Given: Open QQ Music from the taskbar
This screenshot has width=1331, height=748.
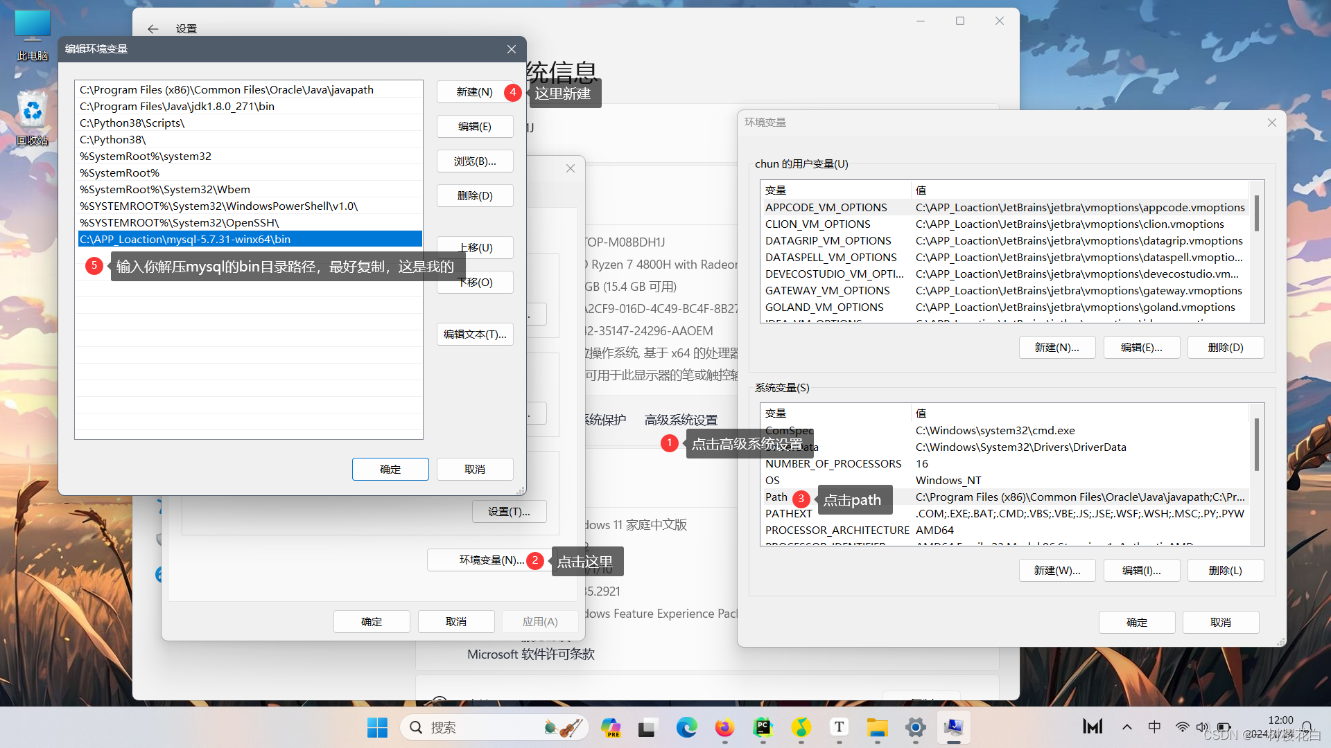Looking at the screenshot, I should point(801,727).
